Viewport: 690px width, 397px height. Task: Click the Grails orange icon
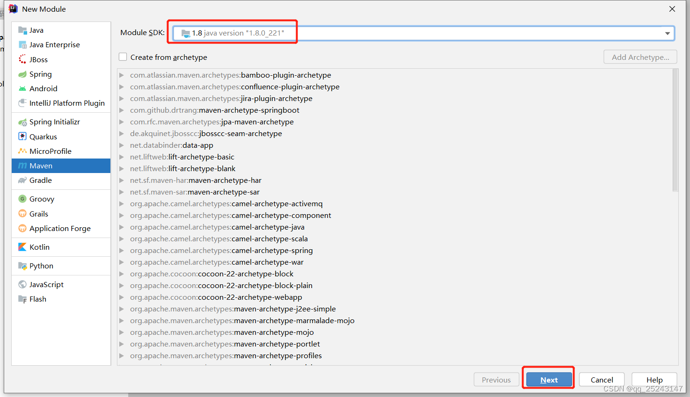[x=22, y=214]
